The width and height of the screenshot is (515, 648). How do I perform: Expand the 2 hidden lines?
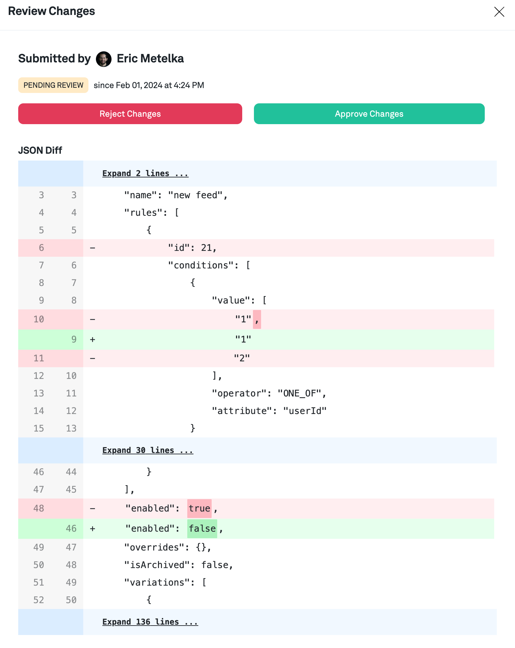click(145, 174)
